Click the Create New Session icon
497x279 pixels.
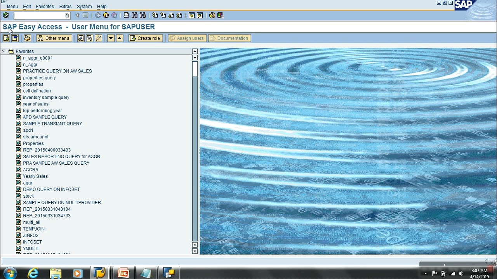coord(191,15)
